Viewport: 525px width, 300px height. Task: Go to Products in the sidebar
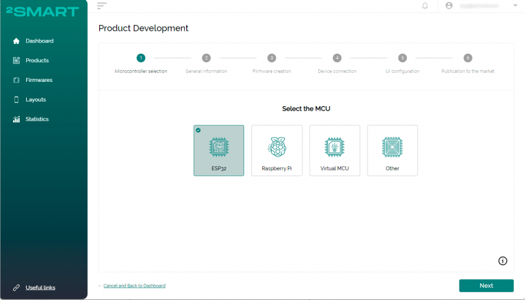(37, 60)
